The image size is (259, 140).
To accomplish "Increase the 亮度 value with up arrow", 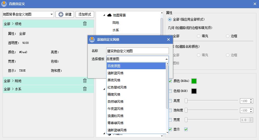I will pos(251,100).
